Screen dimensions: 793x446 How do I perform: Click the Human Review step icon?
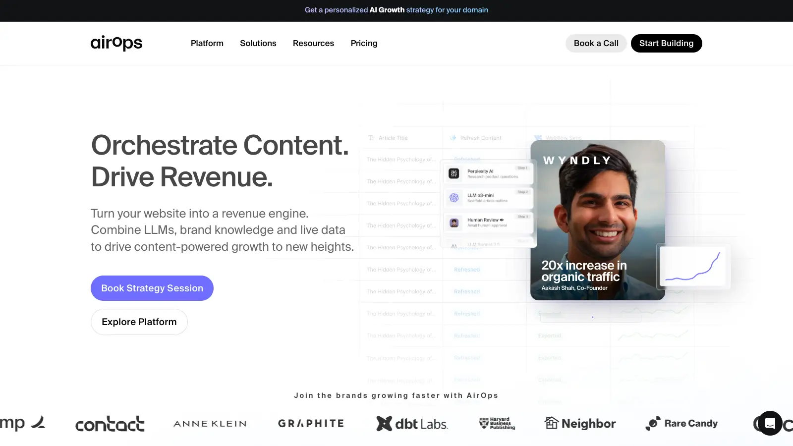coord(454,223)
